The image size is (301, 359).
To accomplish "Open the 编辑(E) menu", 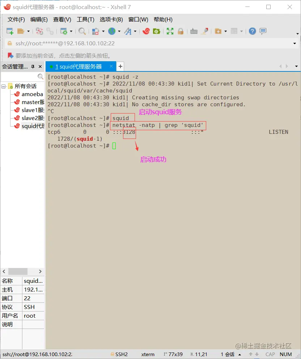I will click(x=39, y=20).
